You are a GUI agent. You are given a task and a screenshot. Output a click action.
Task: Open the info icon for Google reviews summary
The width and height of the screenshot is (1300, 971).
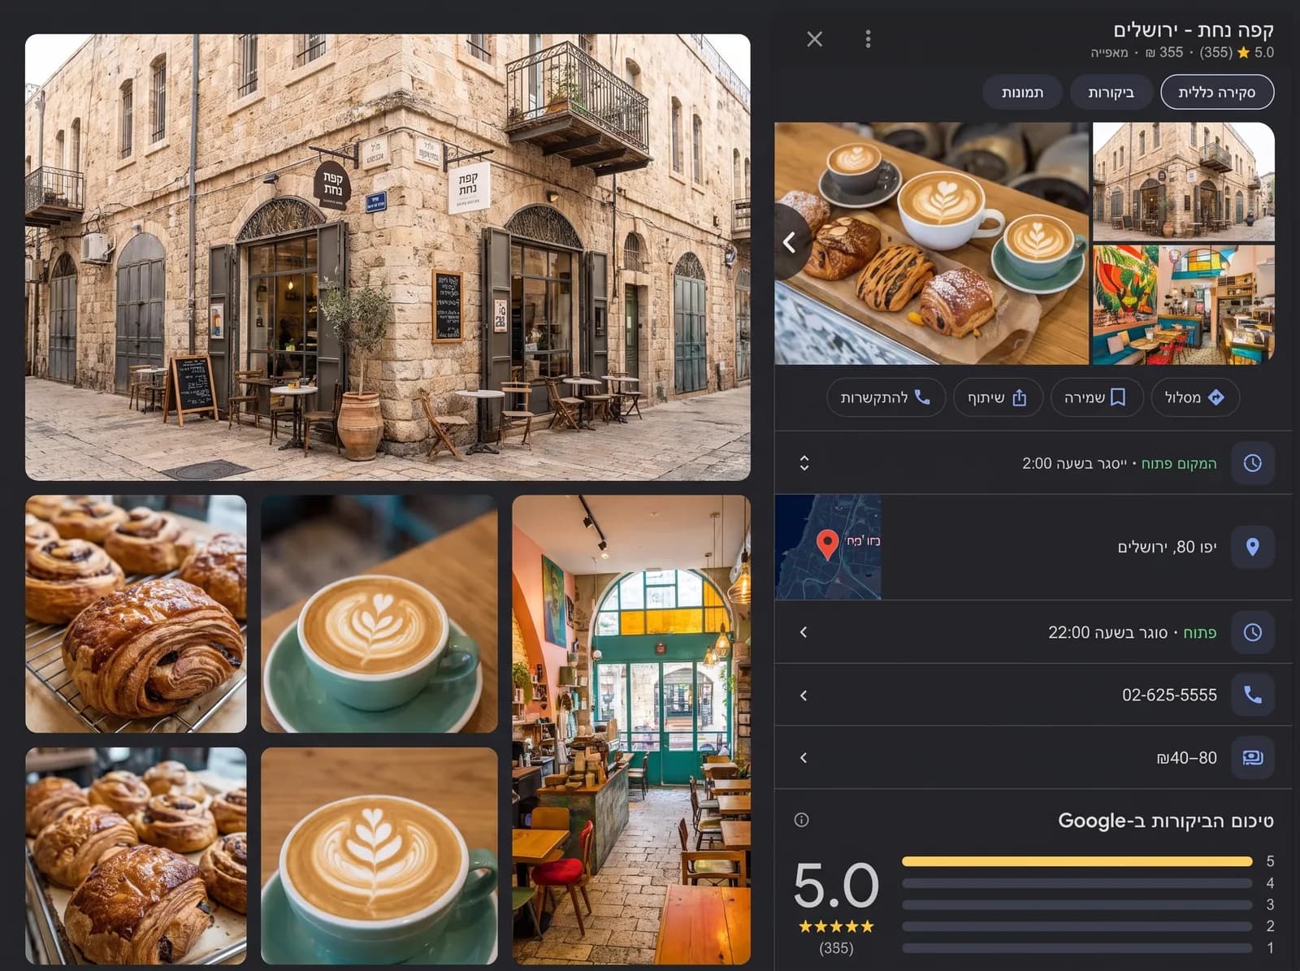coord(801,820)
